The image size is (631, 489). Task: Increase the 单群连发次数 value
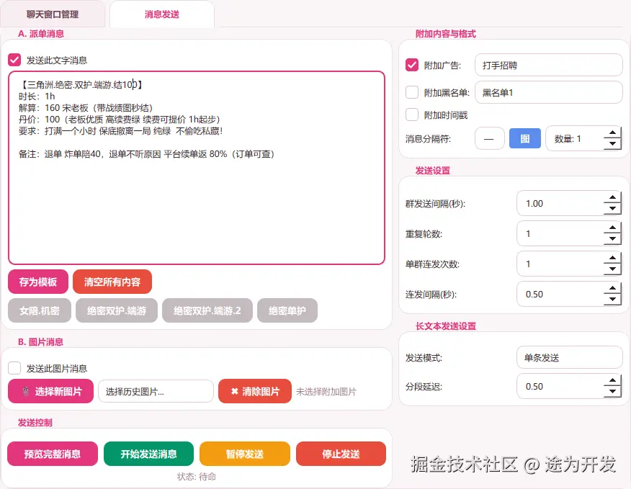click(x=612, y=259)
